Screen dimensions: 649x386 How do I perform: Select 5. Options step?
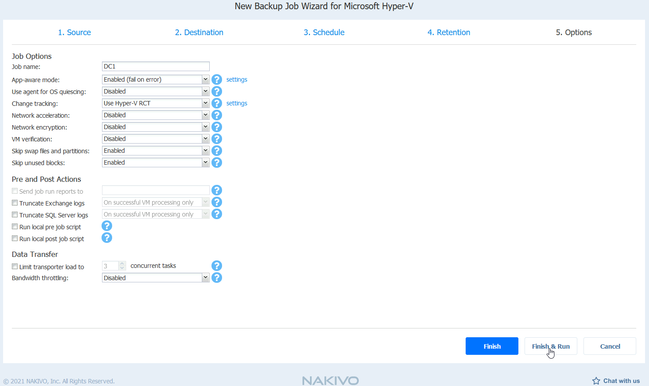574,32
